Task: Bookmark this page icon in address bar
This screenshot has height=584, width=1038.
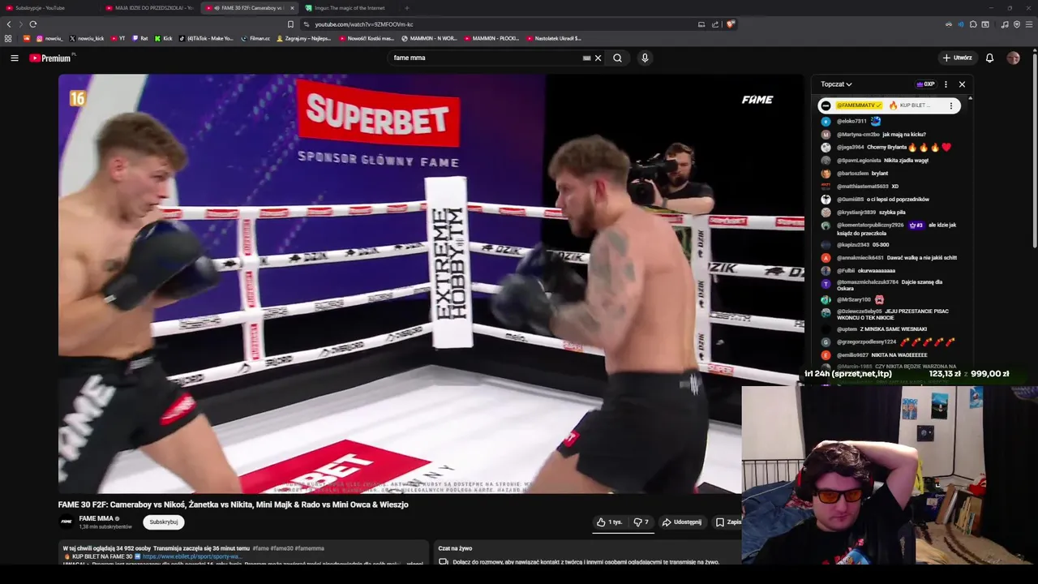Action: click(290, 24)
